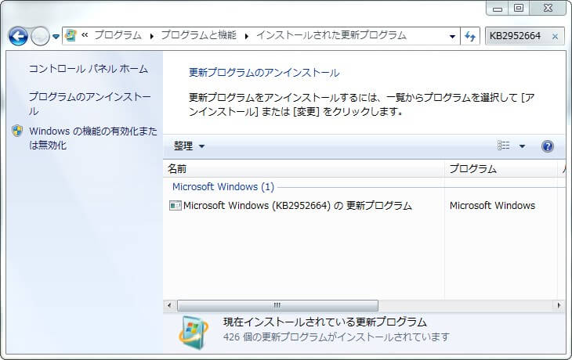Screen dimensions: 572x360
Task: Minimize the window
Action: pyautogui.click(x=498, y=9)
